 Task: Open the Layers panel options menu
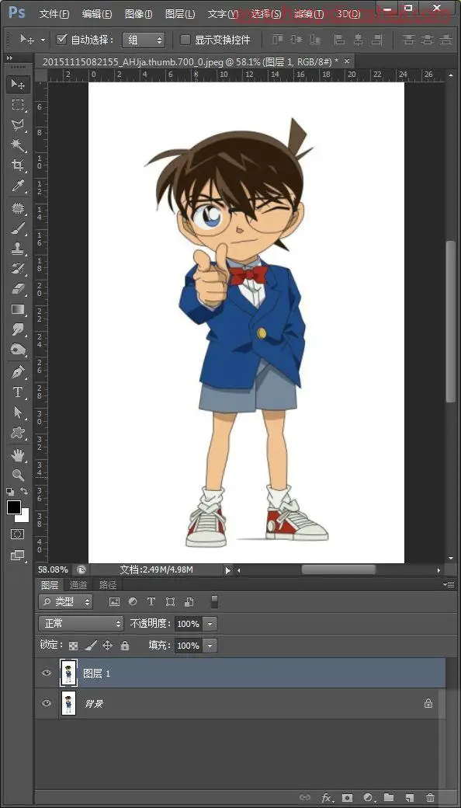449,584
